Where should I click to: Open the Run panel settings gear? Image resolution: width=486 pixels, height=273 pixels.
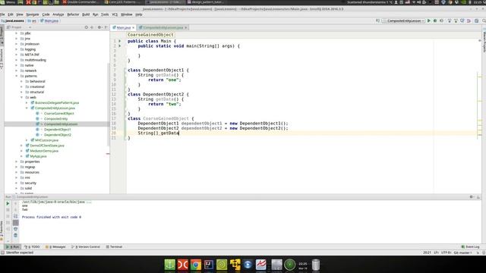pyautogui.click(x=471, y=197)
